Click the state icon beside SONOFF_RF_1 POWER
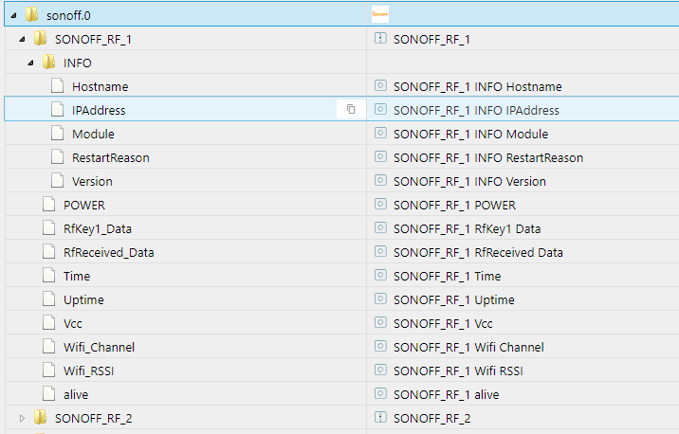 pos(380,205)
